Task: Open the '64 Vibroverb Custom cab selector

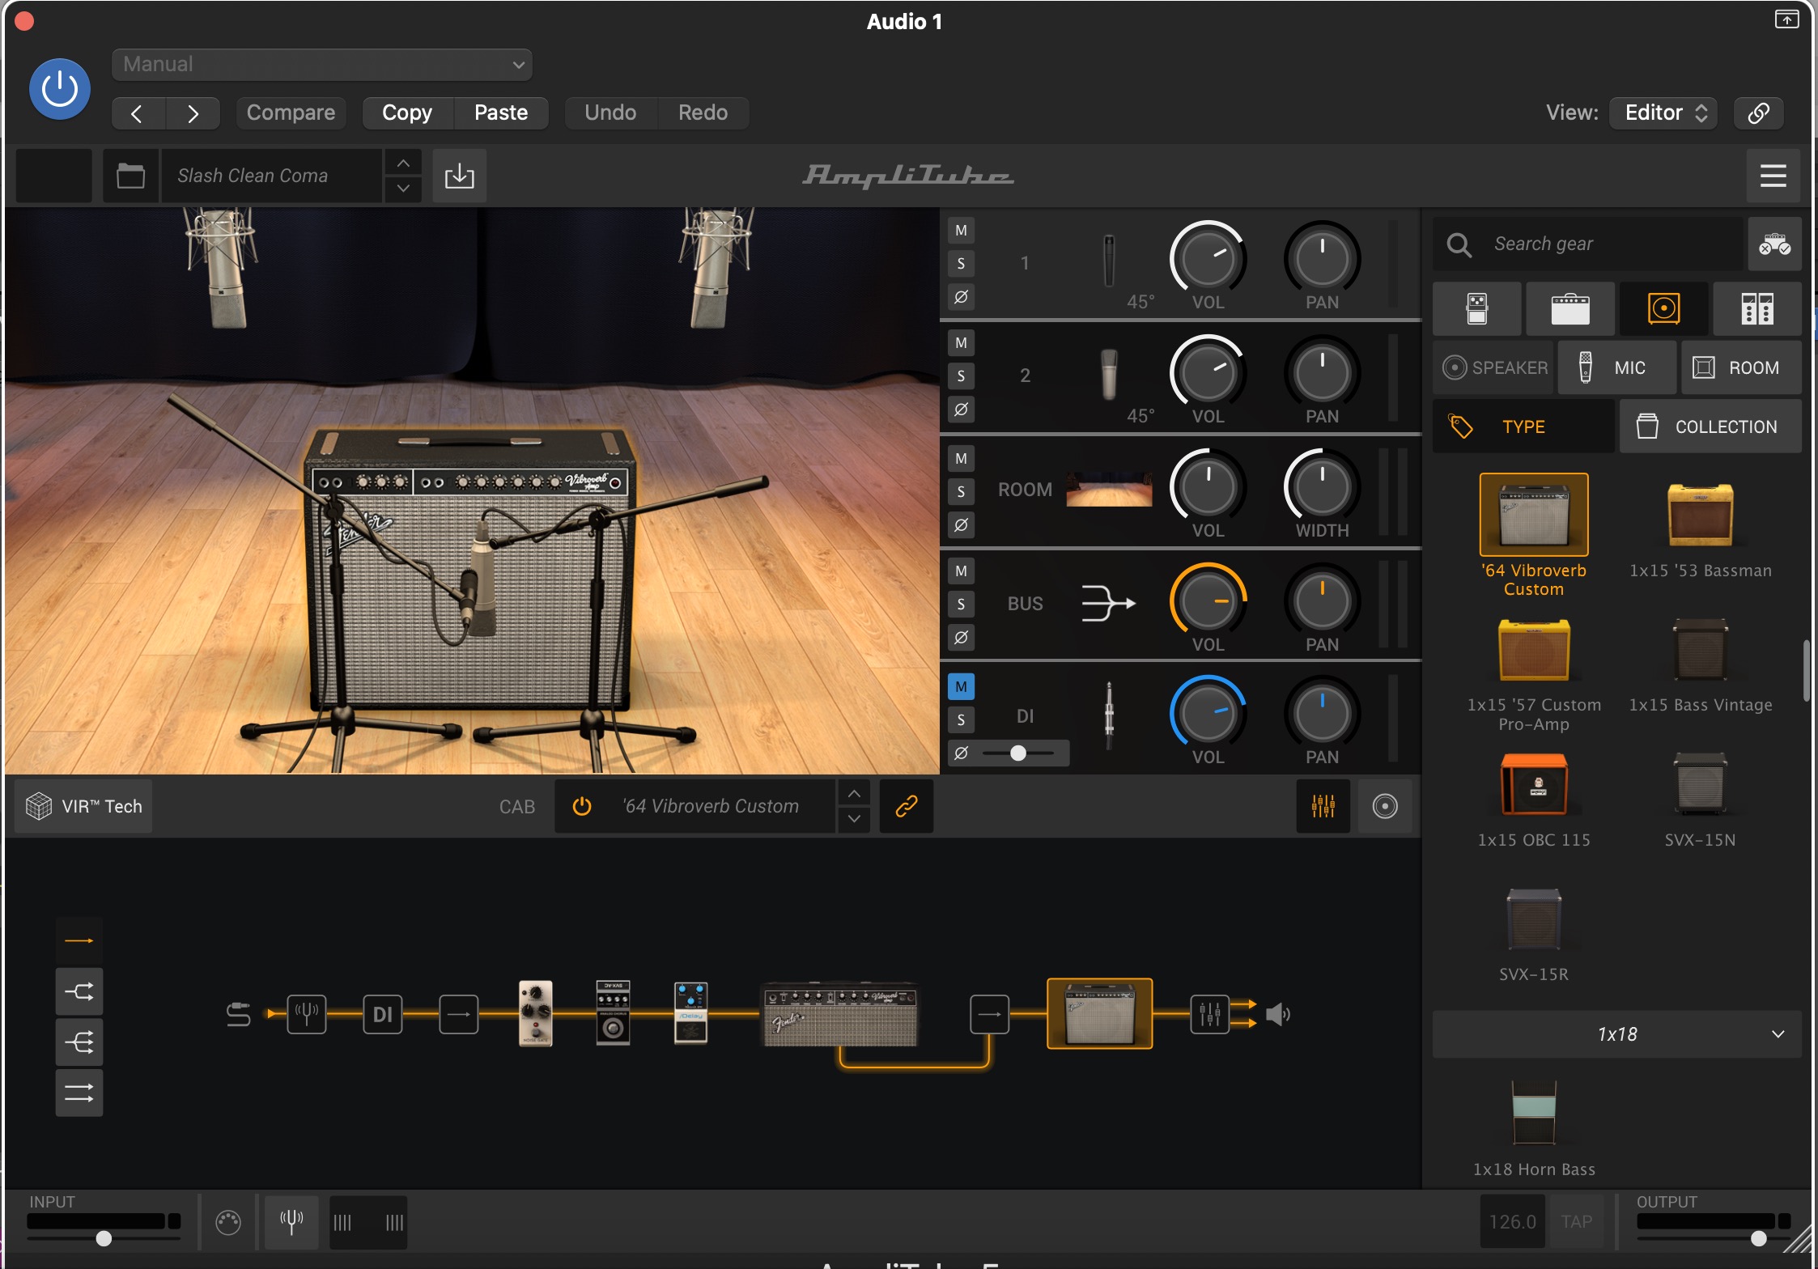Action: pyautogui.click(x=711, y=806)
